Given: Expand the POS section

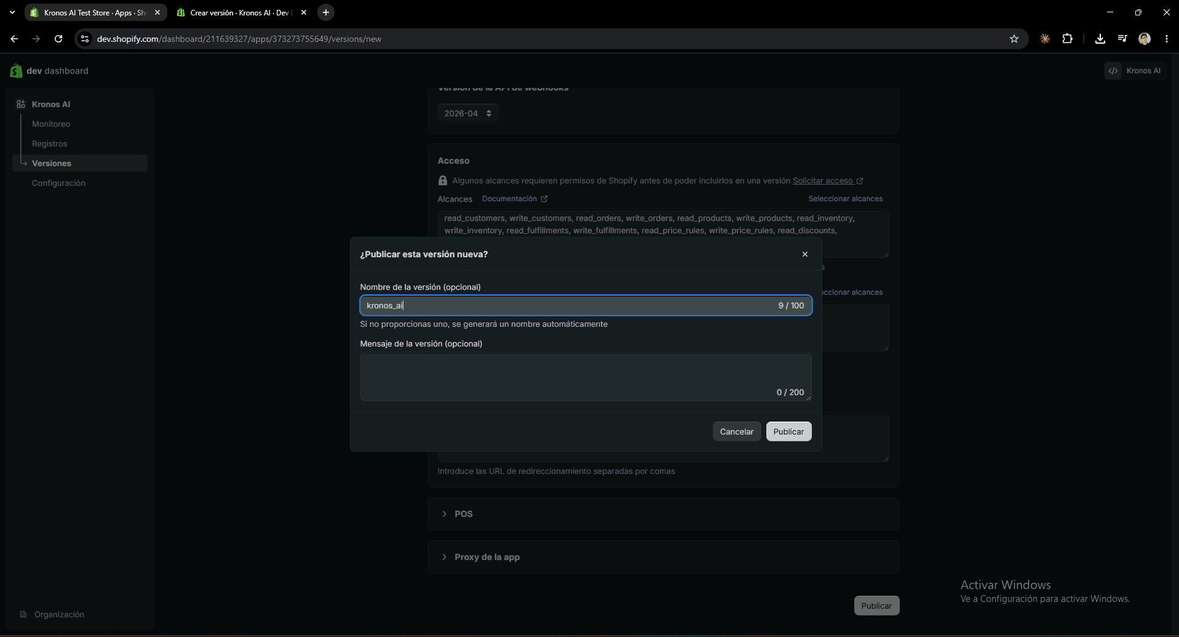Looking at the screenshot, I should pyautogui.click(x=663, y=514).
